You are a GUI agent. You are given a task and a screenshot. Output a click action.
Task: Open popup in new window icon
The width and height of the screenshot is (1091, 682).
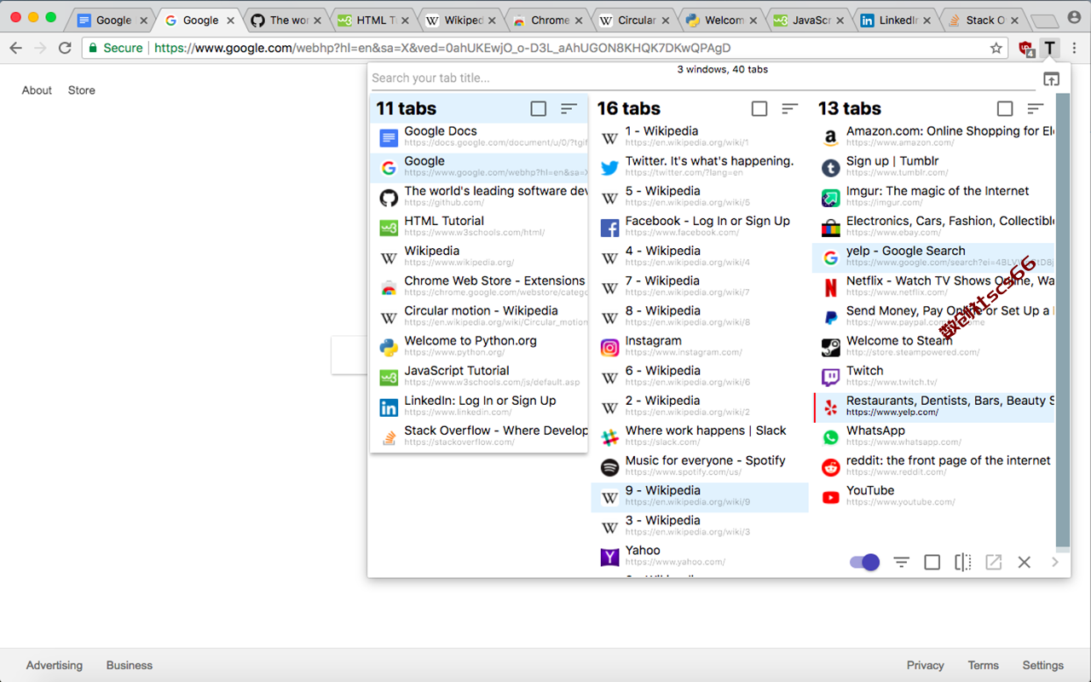click(x=1051, y=78)
